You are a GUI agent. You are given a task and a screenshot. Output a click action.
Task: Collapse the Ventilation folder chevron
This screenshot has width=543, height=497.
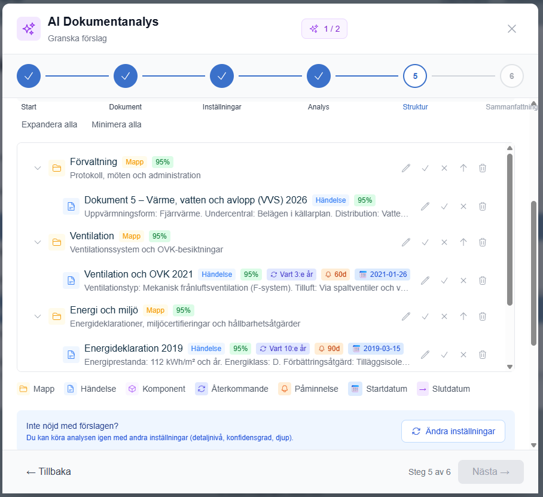coord(38,242)
